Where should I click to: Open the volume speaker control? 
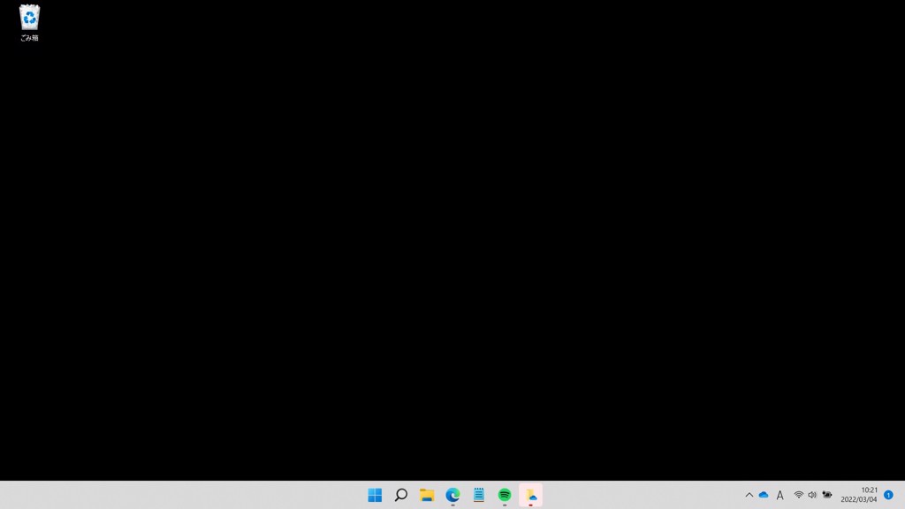[812, 495]
